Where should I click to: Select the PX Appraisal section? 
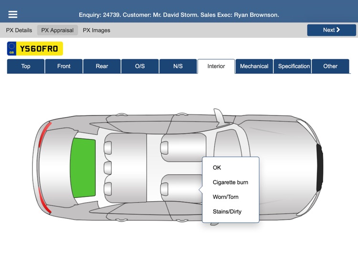(57, 30)
